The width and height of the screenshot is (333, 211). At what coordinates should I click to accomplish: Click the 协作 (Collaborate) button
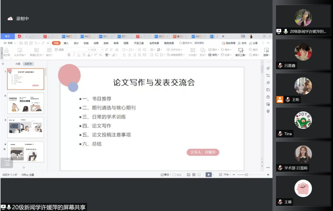coord(242,43)
